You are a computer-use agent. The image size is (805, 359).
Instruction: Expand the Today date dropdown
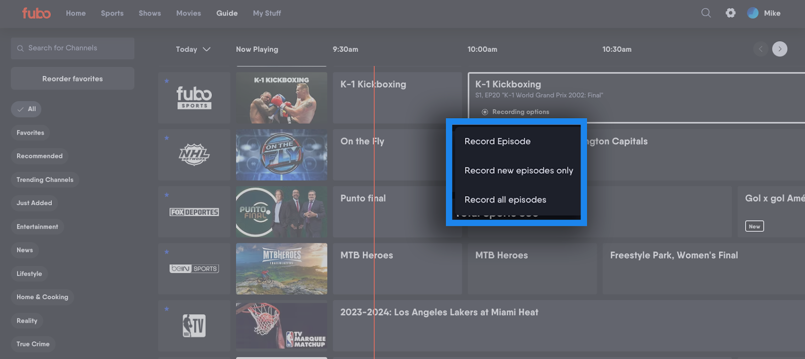(193, 49)
